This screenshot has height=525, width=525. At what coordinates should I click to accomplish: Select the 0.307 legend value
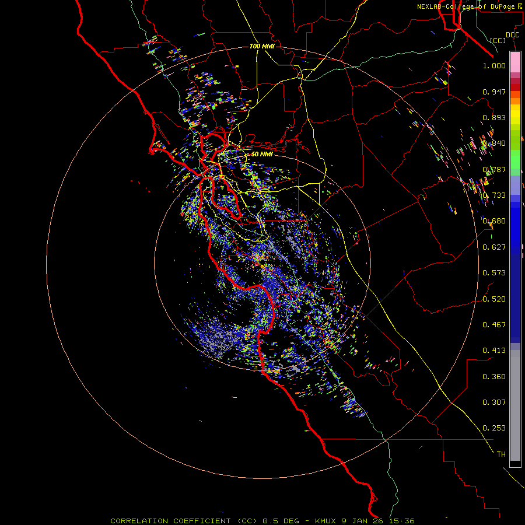tap(494, 402)
